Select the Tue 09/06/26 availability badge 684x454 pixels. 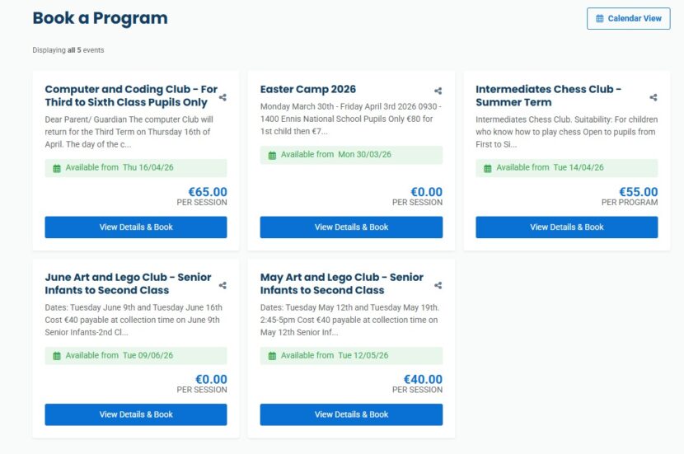coord(136,356)
